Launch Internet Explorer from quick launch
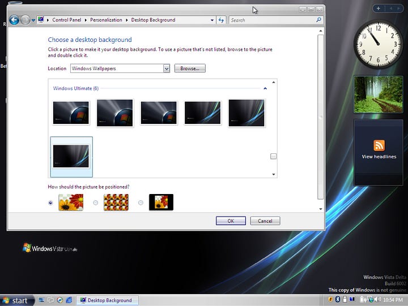The width and height of the screenshot is (408, 306). (69, 300)
